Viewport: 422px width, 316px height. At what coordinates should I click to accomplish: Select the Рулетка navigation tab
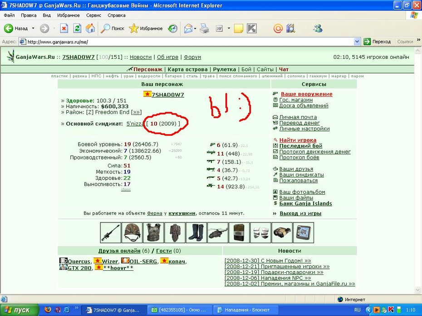point(225,70)
